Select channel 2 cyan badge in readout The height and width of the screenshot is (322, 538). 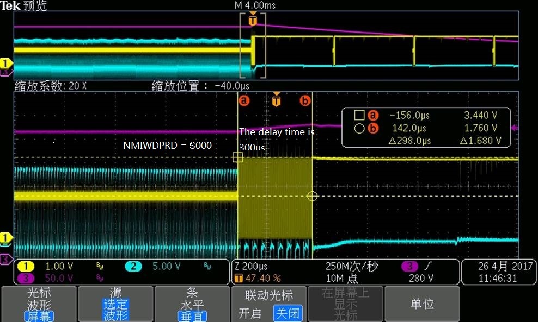(133, 266)
